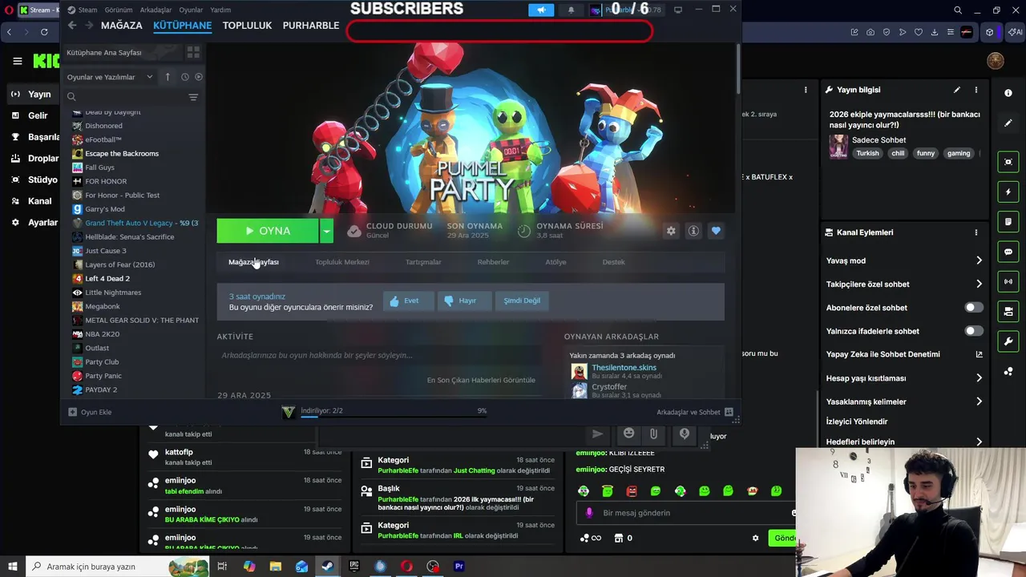Show Pummel Party game info icon
The width and height of the screenshot is (1026, 577).
coord(693,231)
